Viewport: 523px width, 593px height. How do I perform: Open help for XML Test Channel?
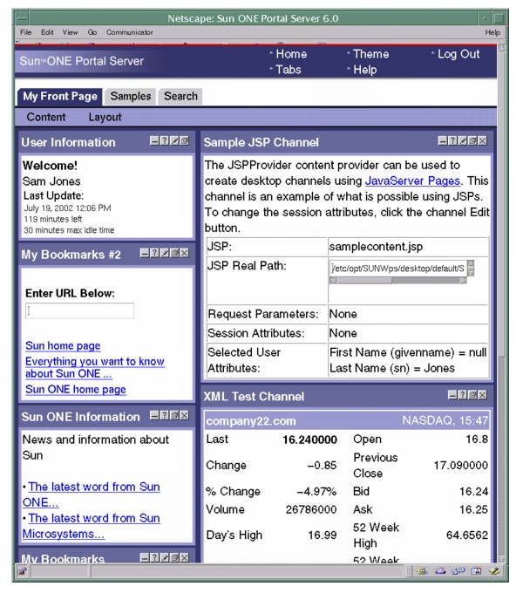[x=462, y=395]
